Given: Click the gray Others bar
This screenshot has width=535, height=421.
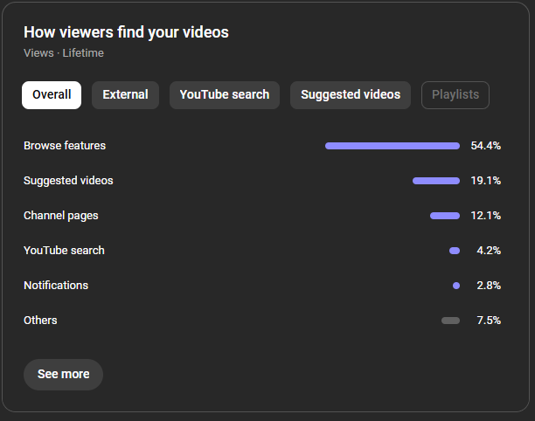Looking at the screenshot, I should tap(450, 321).
